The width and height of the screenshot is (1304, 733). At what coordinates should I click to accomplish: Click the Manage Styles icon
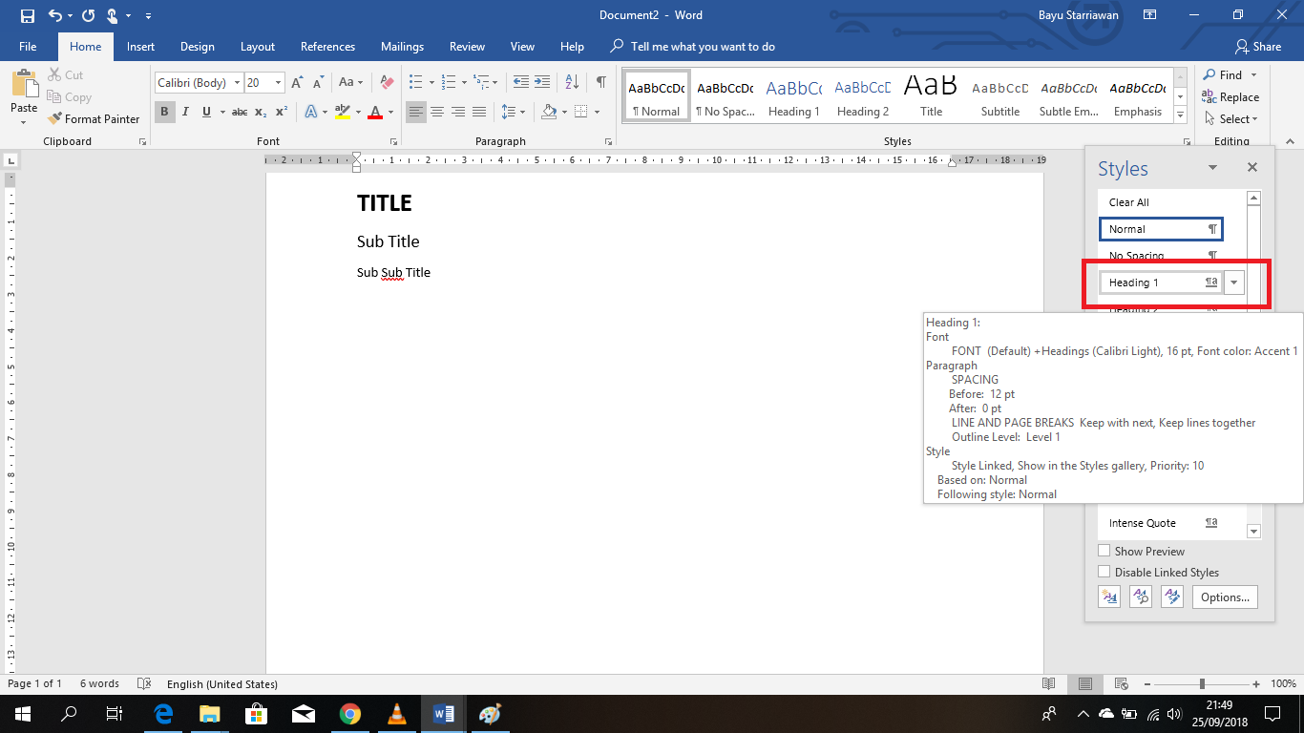tap(1171, 596)
